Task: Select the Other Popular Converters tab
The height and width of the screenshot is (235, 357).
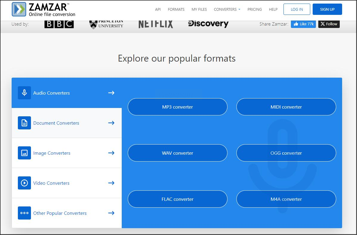Action: pos(67,213)
